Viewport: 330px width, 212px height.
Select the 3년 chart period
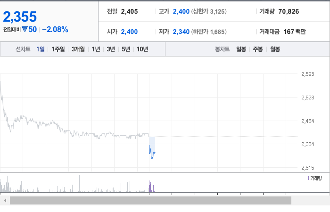111,49
